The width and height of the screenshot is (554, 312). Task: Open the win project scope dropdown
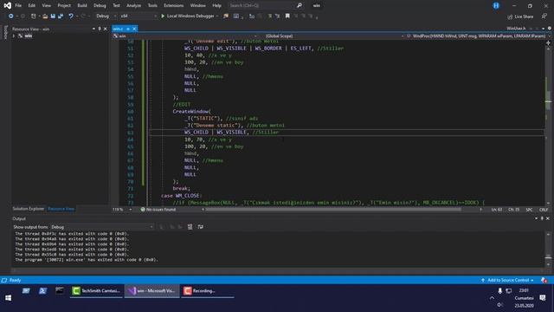click(185, 36)
